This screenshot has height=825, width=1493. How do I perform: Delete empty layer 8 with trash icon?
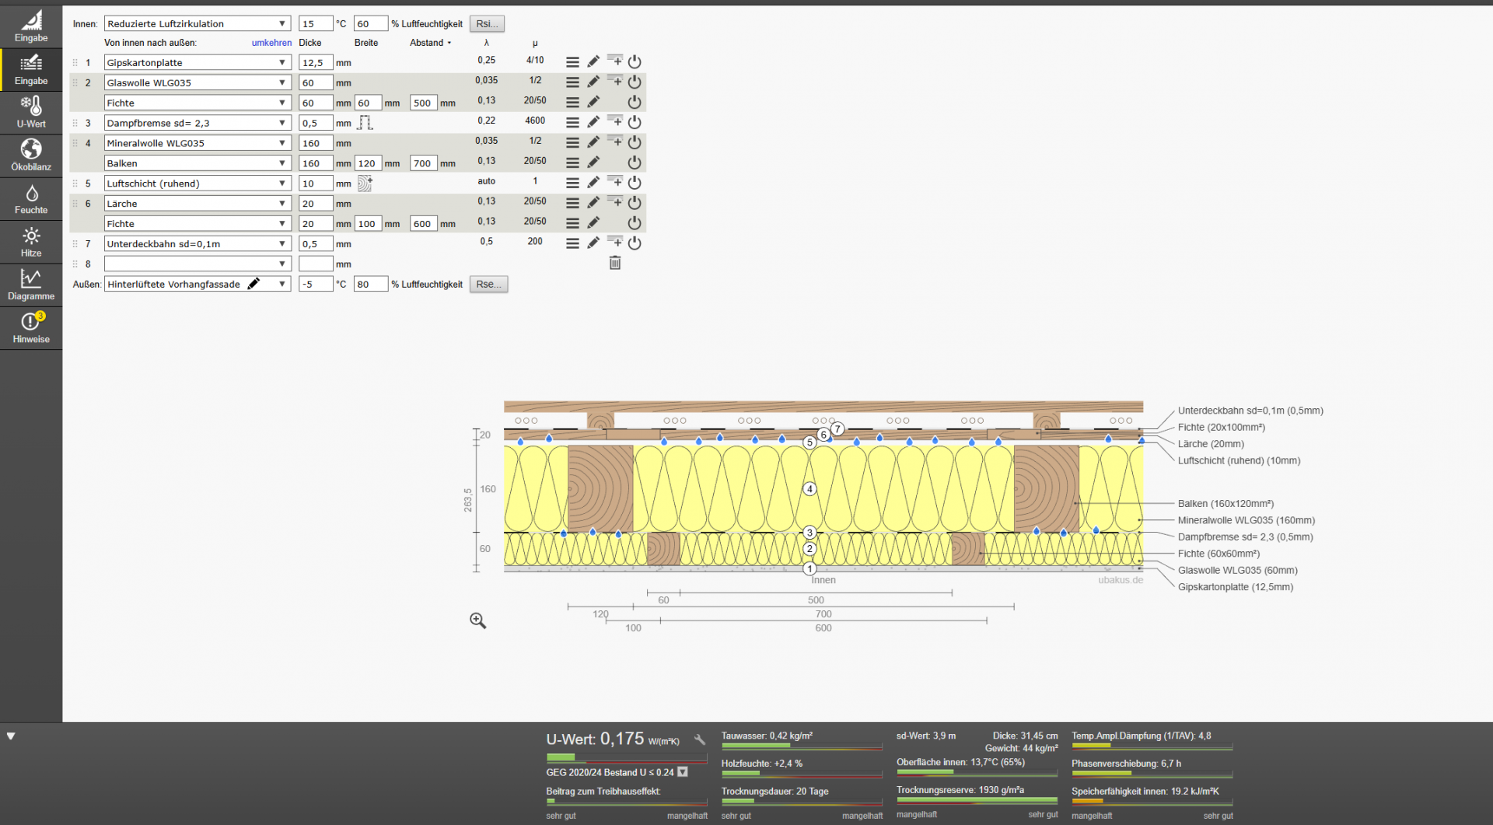(615, 264)
